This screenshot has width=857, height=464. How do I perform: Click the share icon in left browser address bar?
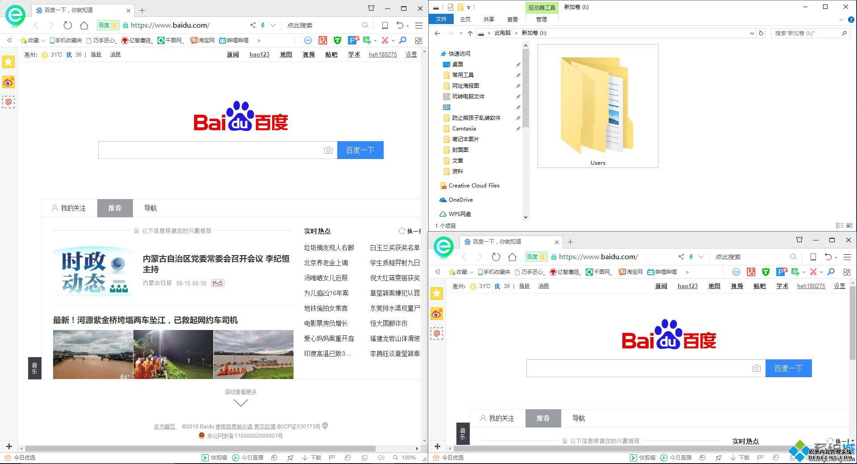[x=253, y=25]
